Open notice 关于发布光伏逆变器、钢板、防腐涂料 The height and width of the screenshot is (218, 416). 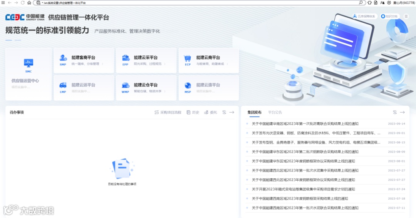click(316, 133)
